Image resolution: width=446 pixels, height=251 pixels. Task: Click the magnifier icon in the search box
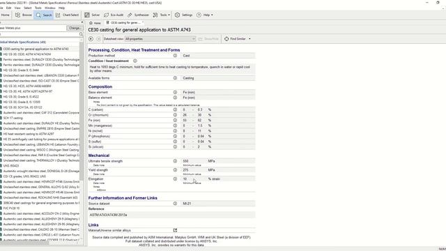tap(81, 34)
